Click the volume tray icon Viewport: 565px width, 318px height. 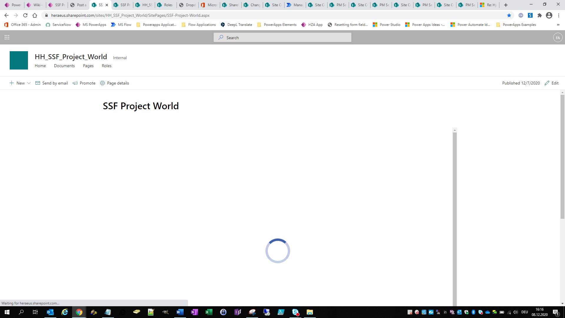coord(516,312)
